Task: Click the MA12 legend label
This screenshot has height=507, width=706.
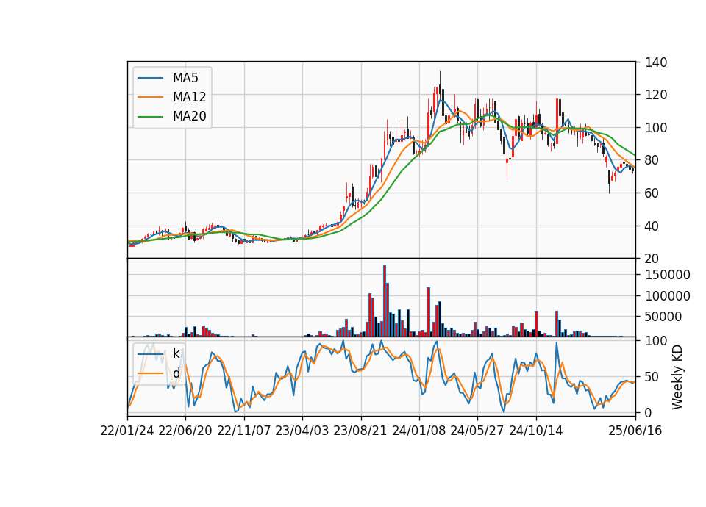Action: pos(189,97)
